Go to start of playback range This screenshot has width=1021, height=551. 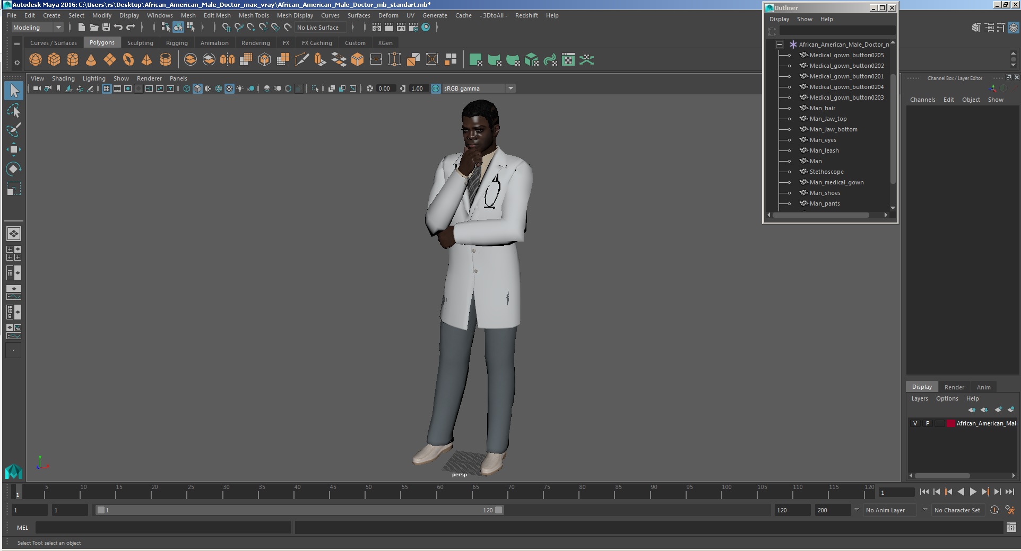[924, 492]
